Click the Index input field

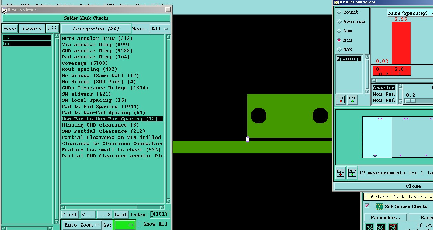160,215
